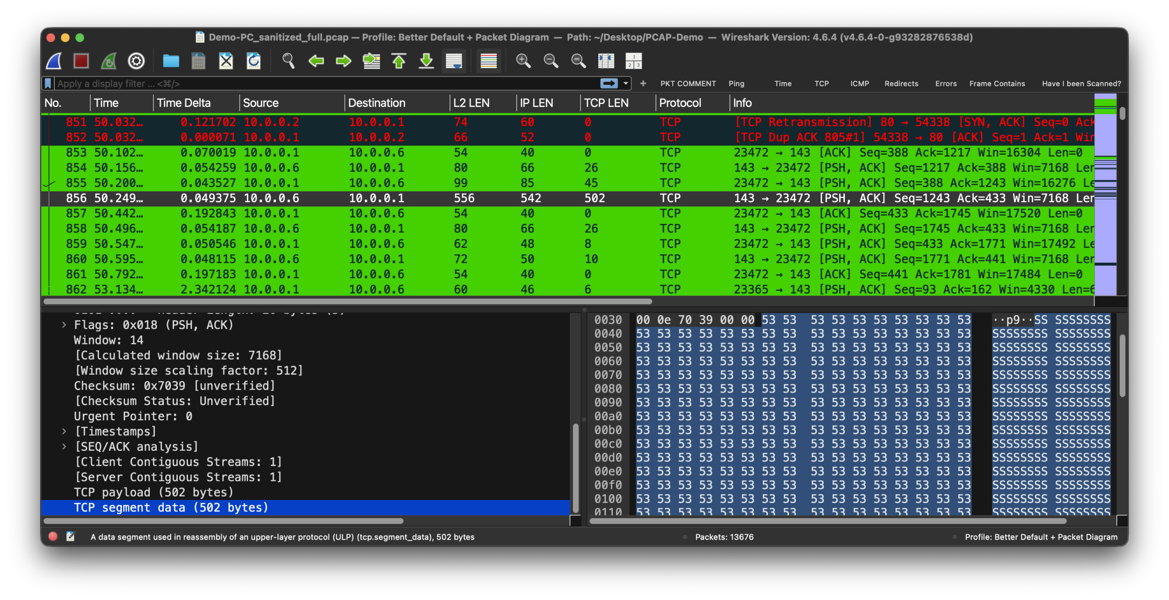Find a packet with the magnifier icon
The image size is (1169, 600).
coord(288,61)
